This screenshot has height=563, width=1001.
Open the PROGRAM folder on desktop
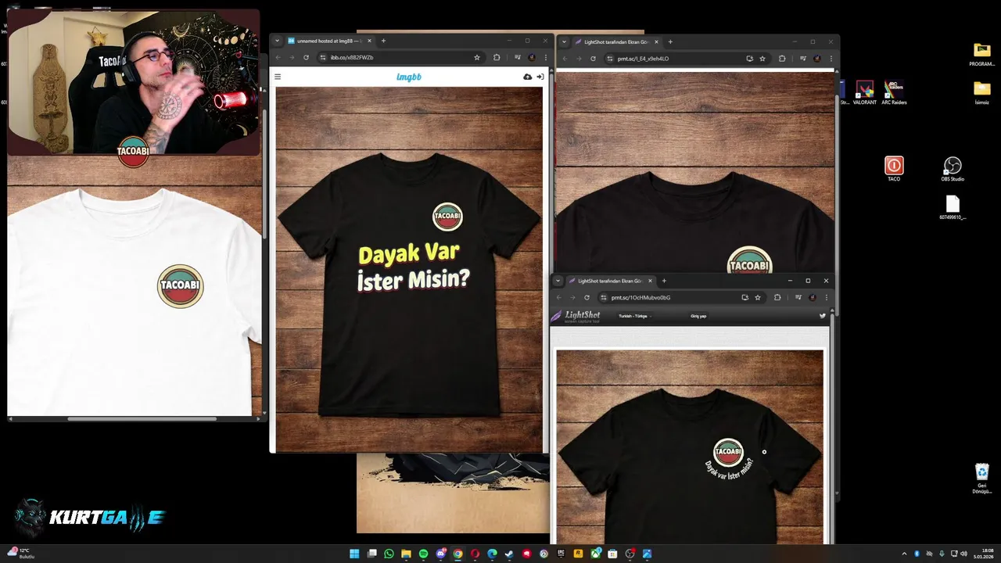click(x=981, y=54)
